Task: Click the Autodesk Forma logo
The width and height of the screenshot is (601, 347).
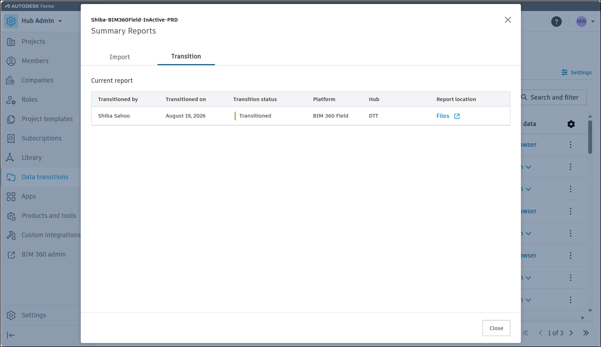Action: click(30, 7)
